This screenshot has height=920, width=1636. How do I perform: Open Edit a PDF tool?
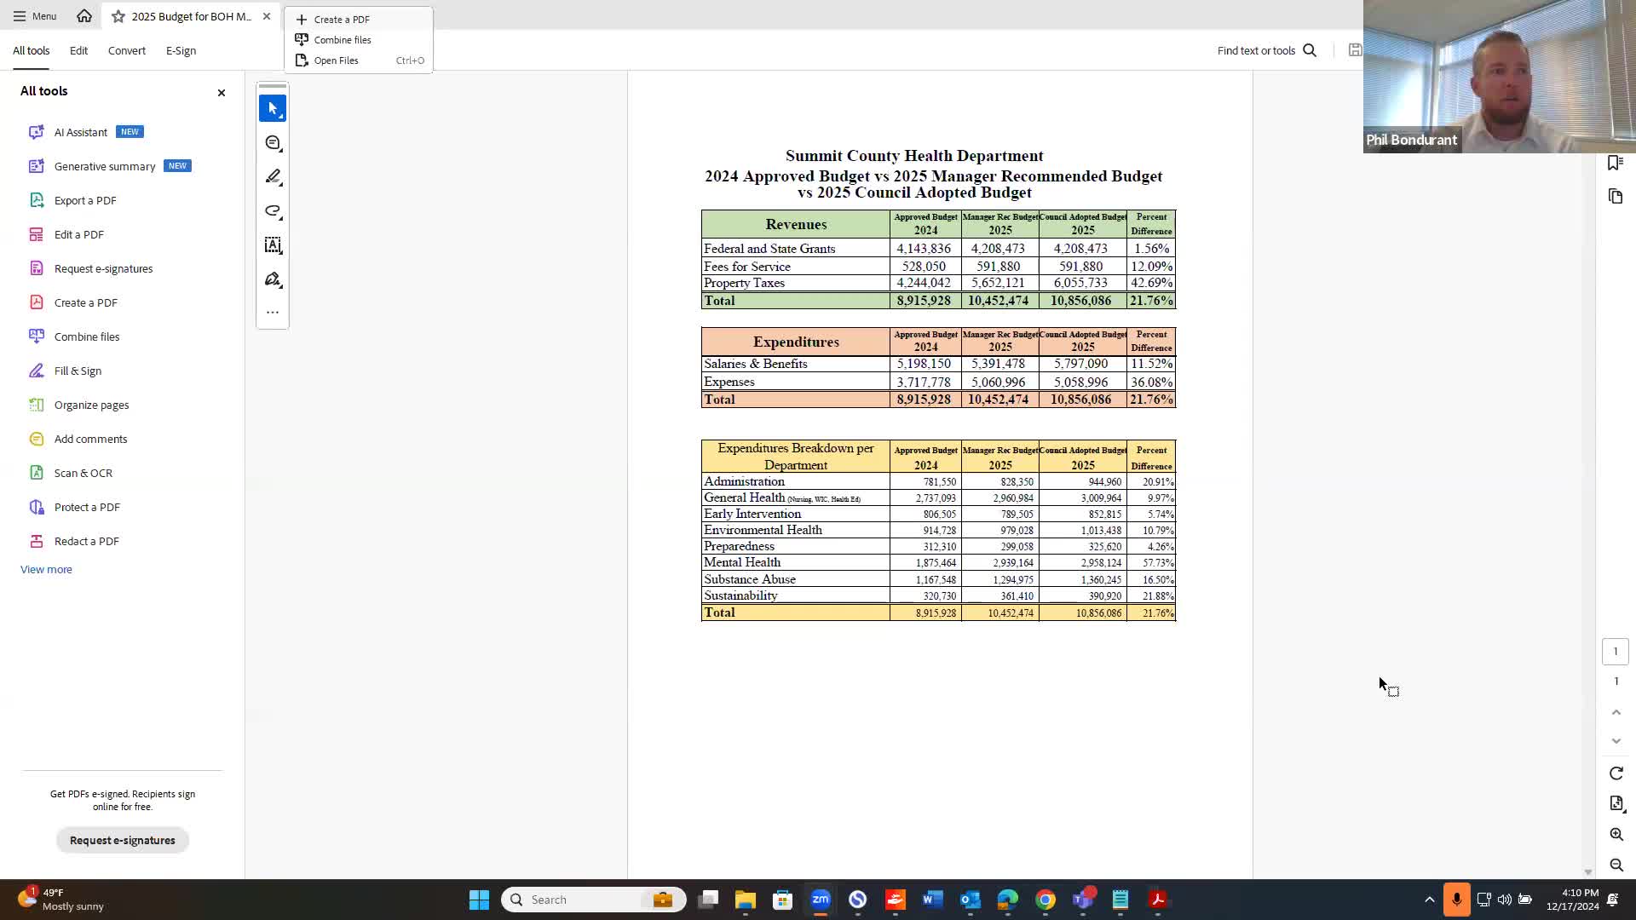click(x=78, y=234)
